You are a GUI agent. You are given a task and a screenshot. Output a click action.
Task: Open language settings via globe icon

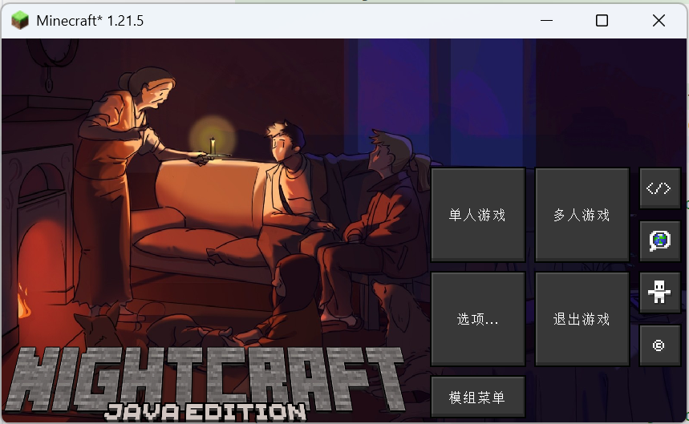coord(659,240)
